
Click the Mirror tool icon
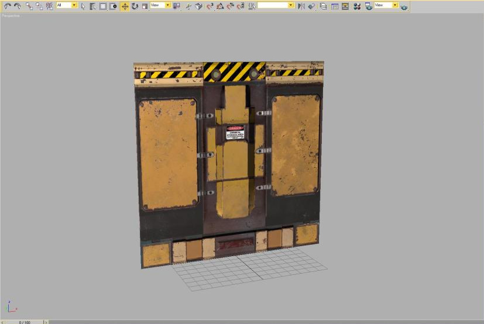point(301,6)
